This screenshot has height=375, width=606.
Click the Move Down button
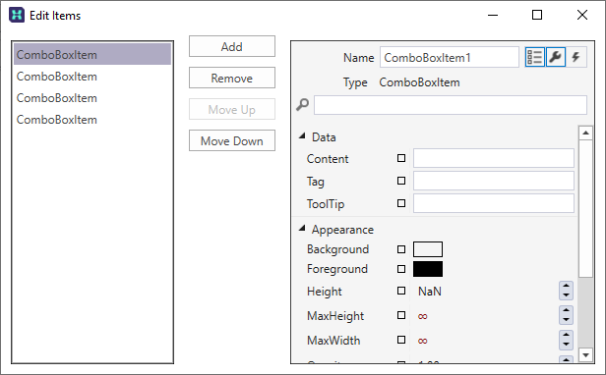click(x=232, y=140)
